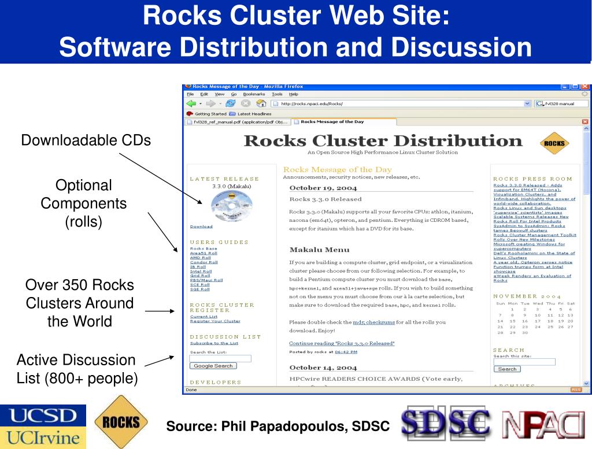Open the eWeek Renders an Evaluation link
This screenshot has height=449, width=592.
tap(532, 278)
